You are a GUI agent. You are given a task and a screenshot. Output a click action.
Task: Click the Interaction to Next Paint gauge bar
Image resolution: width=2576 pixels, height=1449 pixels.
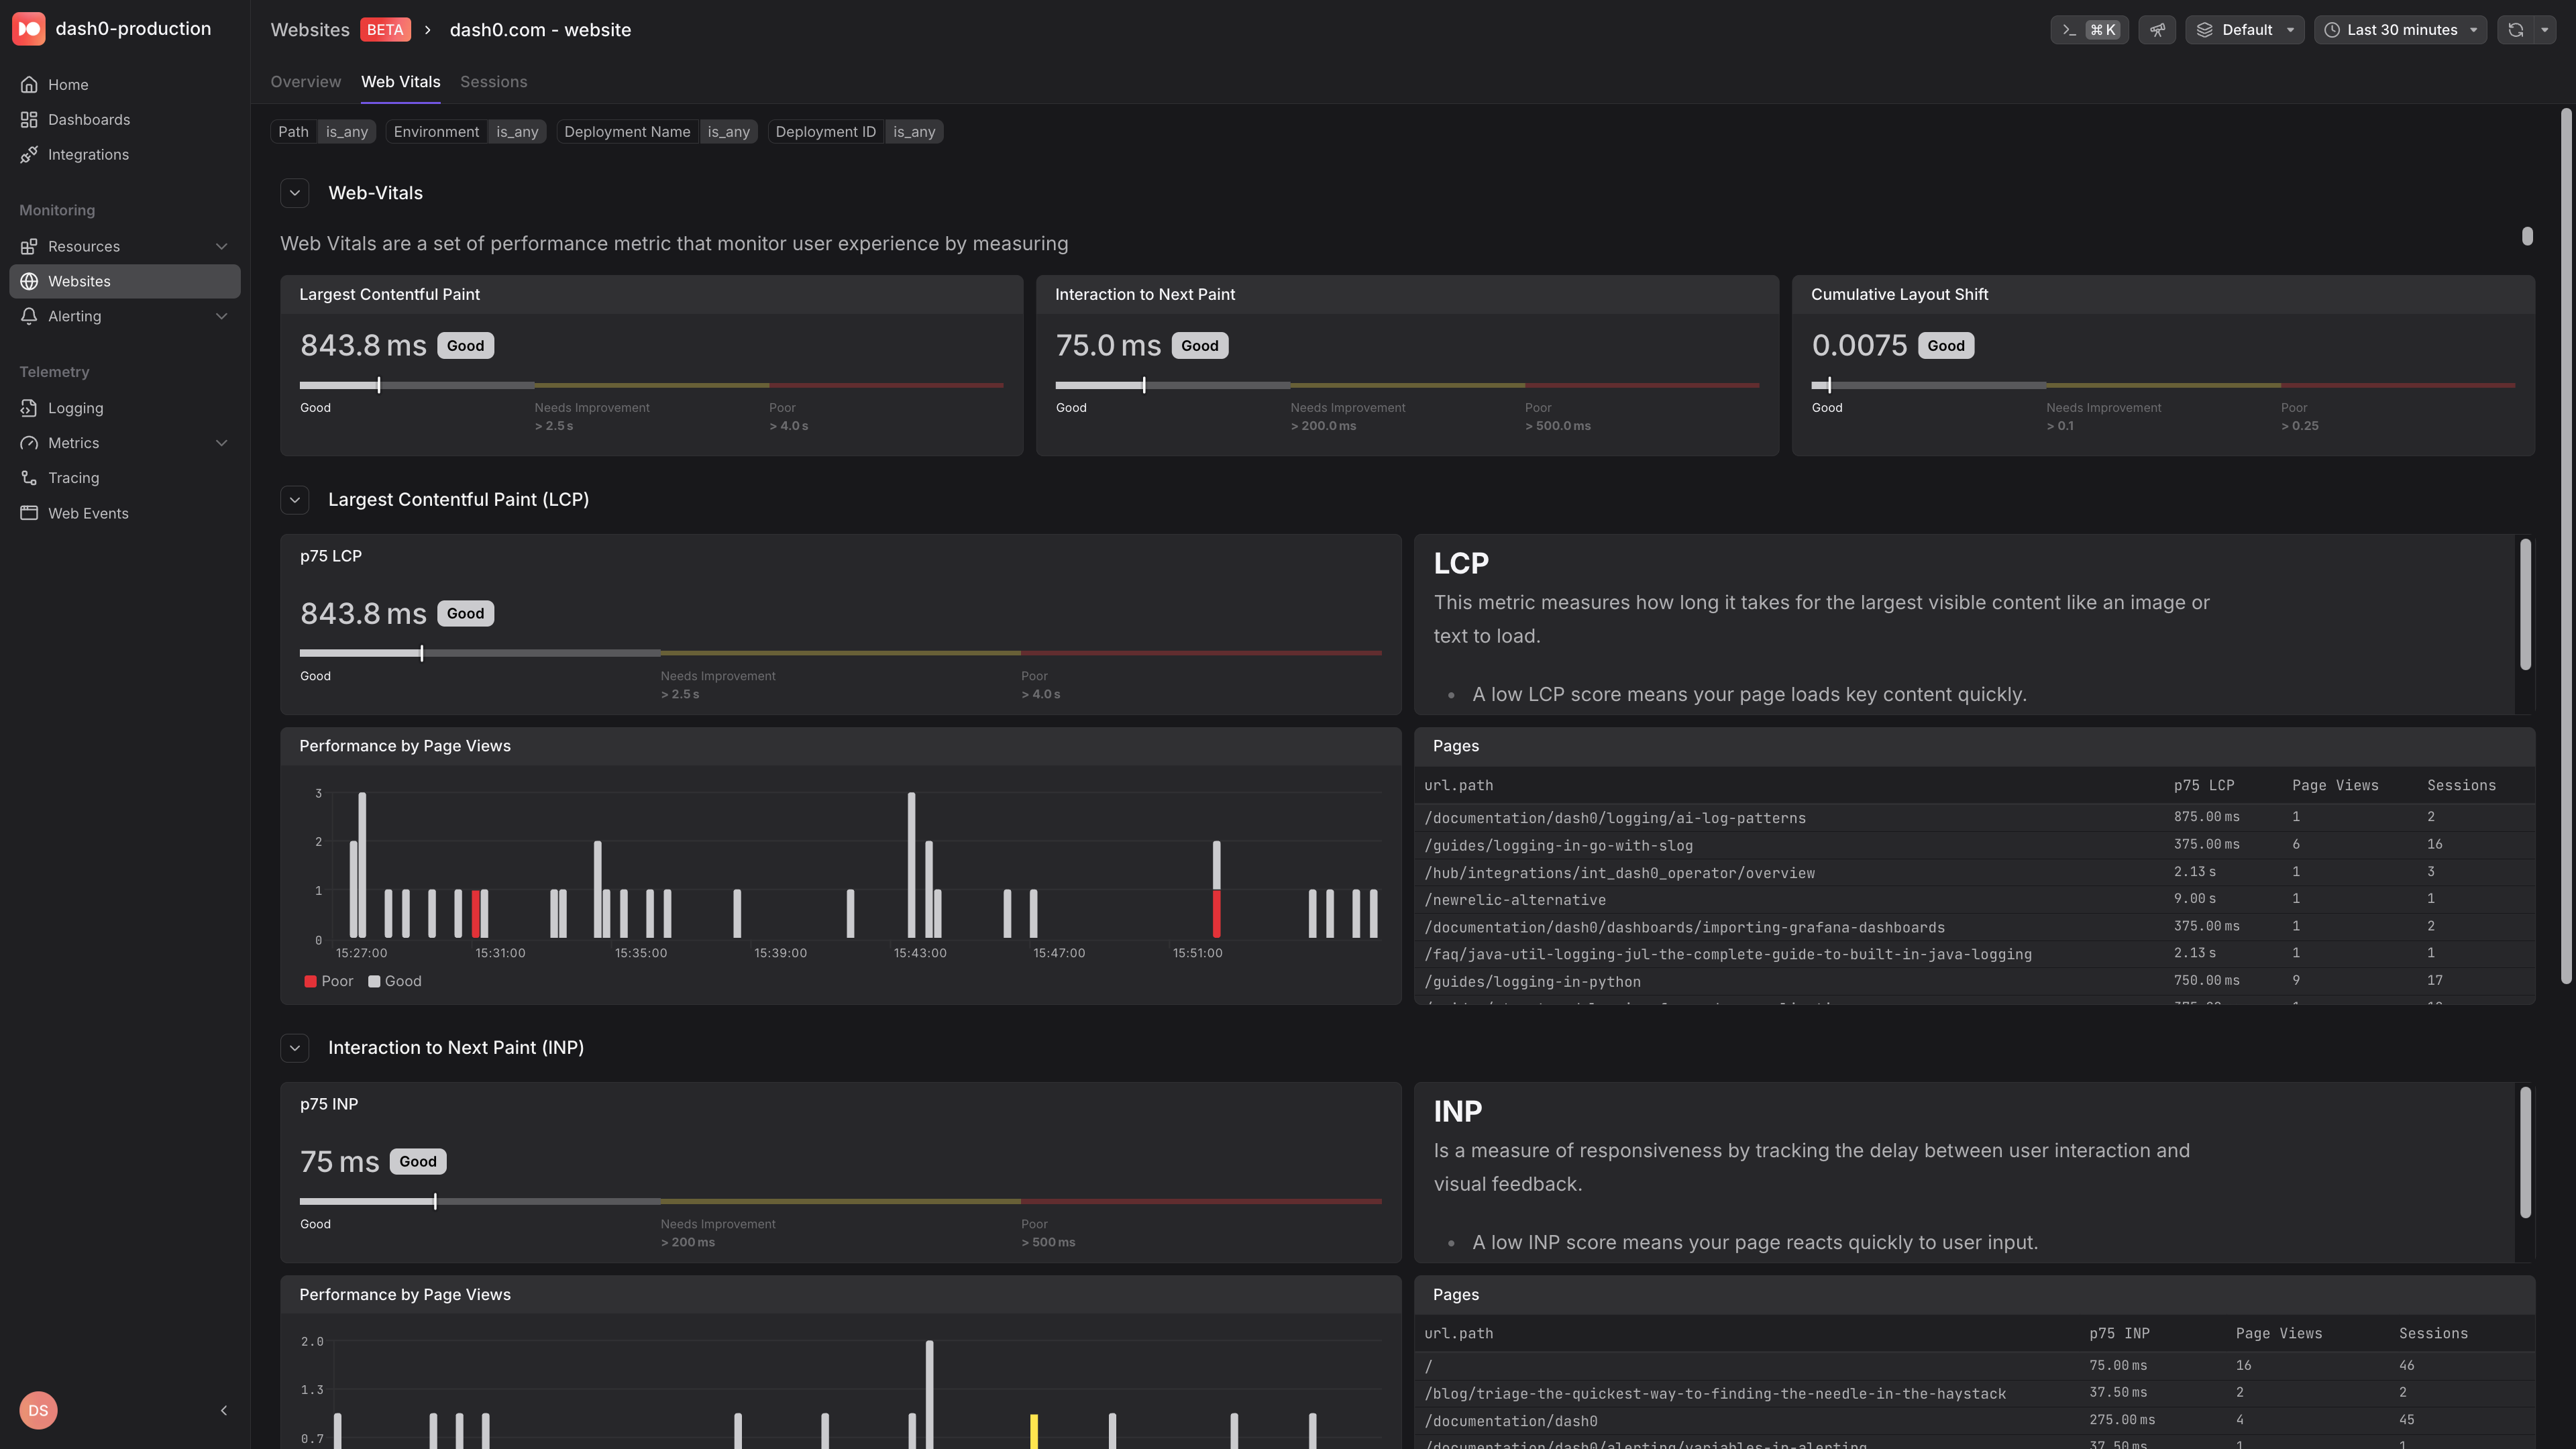(x=1407, y=385)
